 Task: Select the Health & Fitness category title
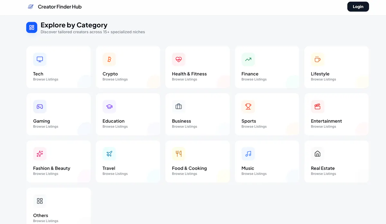(189, 74)
